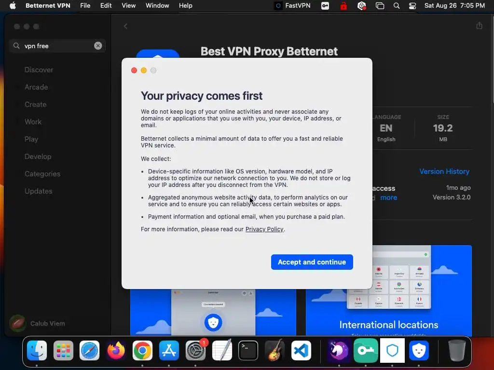Click the FastVPN menu bar item
Image resolution: width=494 pixels, height=370 pixels.
tap(293, 6)
